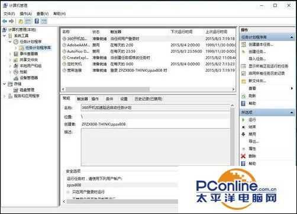Viewport: 297px width, 214px height.
Task: Expand the 共享文件夹 tree node
Action: [x=10, y=60]
